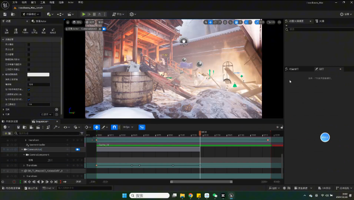The image size is (354, 200).
Task: Open play options three-dot menu
Action: pos(105,14)
